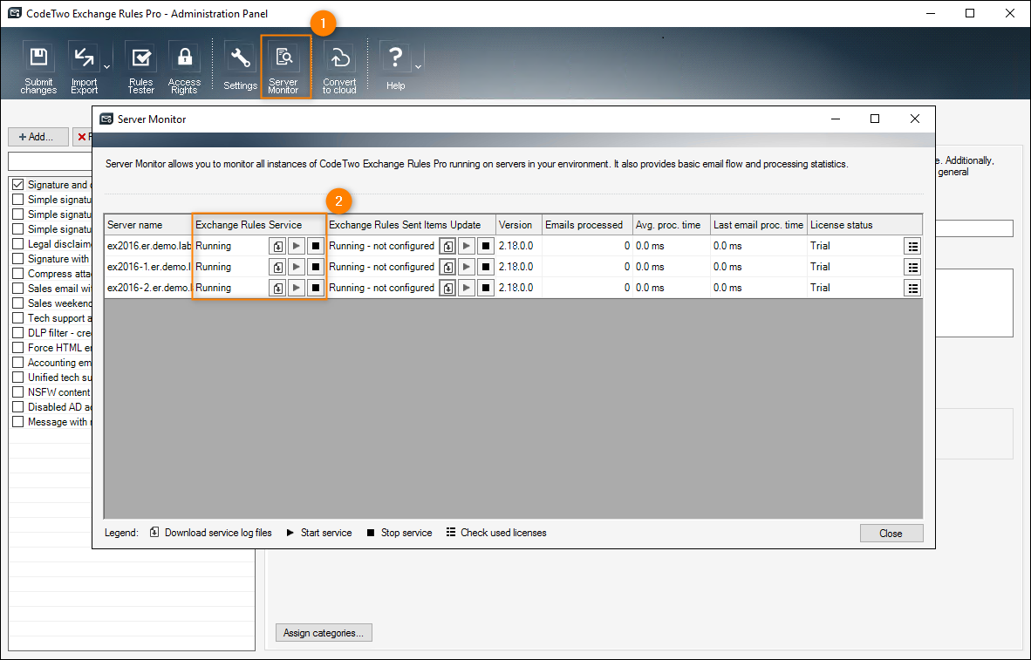This screenshot has width=1031, height=660.
Task: Check used licenses for ex2016-2 server
Action: click(x=912, y=289)
